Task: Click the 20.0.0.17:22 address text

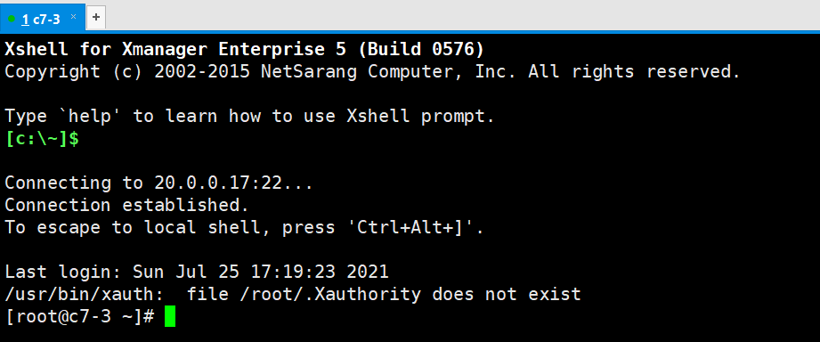Action: point(217,183)
